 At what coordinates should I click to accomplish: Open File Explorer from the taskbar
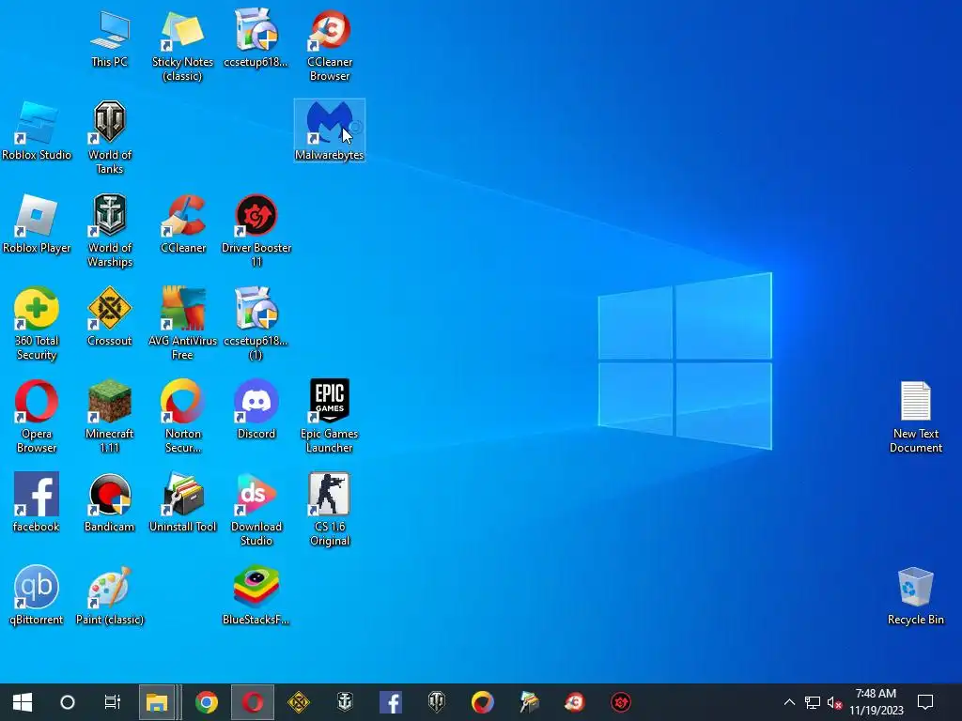coord(158,702)
